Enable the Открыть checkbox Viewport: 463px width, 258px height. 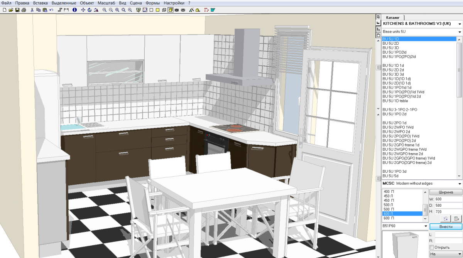click(x=431, y=247)
